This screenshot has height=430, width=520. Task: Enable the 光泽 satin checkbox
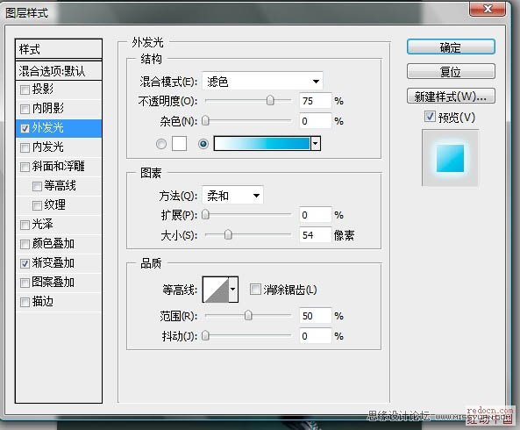[25, 225]
